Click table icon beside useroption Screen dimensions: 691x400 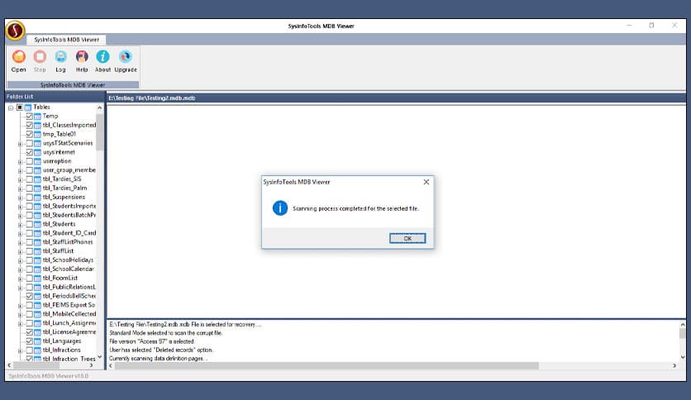point(37,161)
